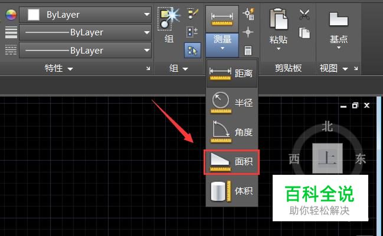Click the 粘贴 clipboard icon
Image resolution: width=383 pixels, height=236 pixels.
(x=279, y=19)
